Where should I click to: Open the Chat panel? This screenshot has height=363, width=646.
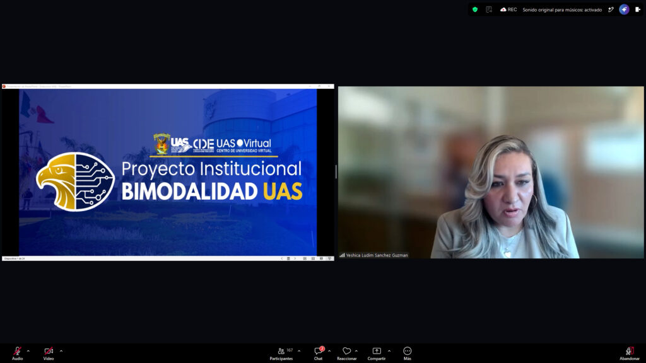click(319, 353)
